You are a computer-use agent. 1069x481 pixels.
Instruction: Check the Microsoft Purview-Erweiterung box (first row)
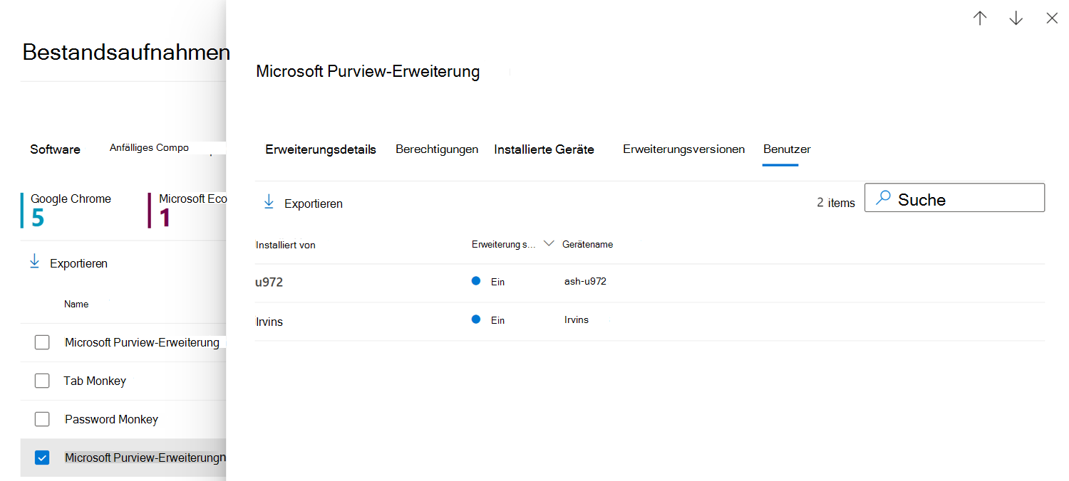point(42,342)
